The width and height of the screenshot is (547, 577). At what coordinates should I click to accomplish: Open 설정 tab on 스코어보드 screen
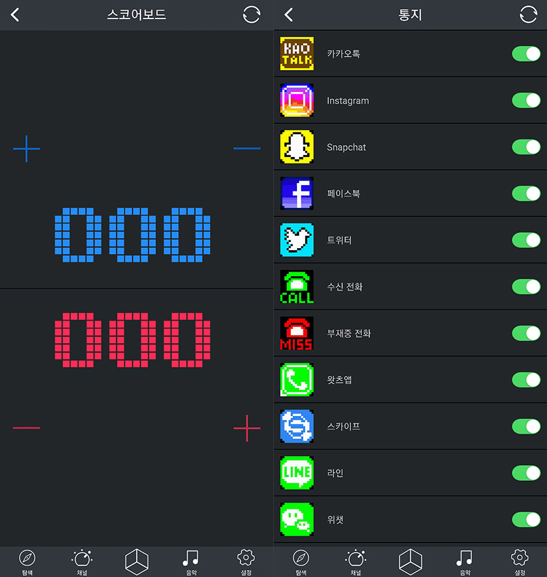246,562
